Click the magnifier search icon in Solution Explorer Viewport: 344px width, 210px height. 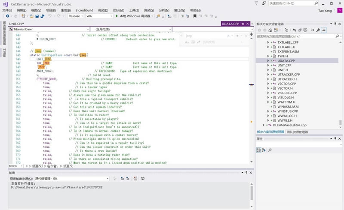coord(337,36)
